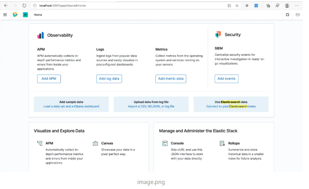Open the green D space selector
This screenshot has height=189, width=309.
25,14
